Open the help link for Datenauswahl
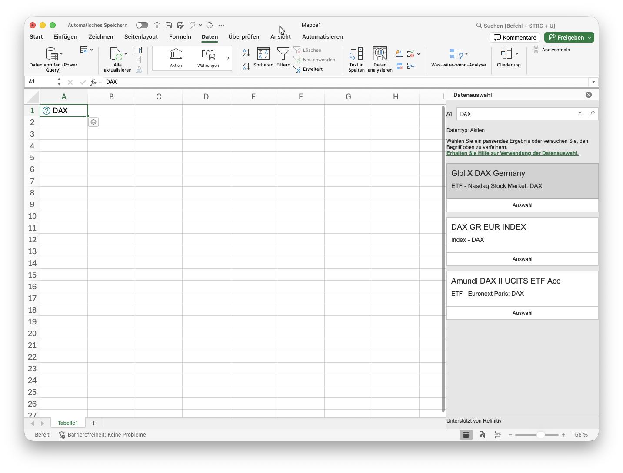This screenshot has height=473, width=623. (x=513, y=153)
